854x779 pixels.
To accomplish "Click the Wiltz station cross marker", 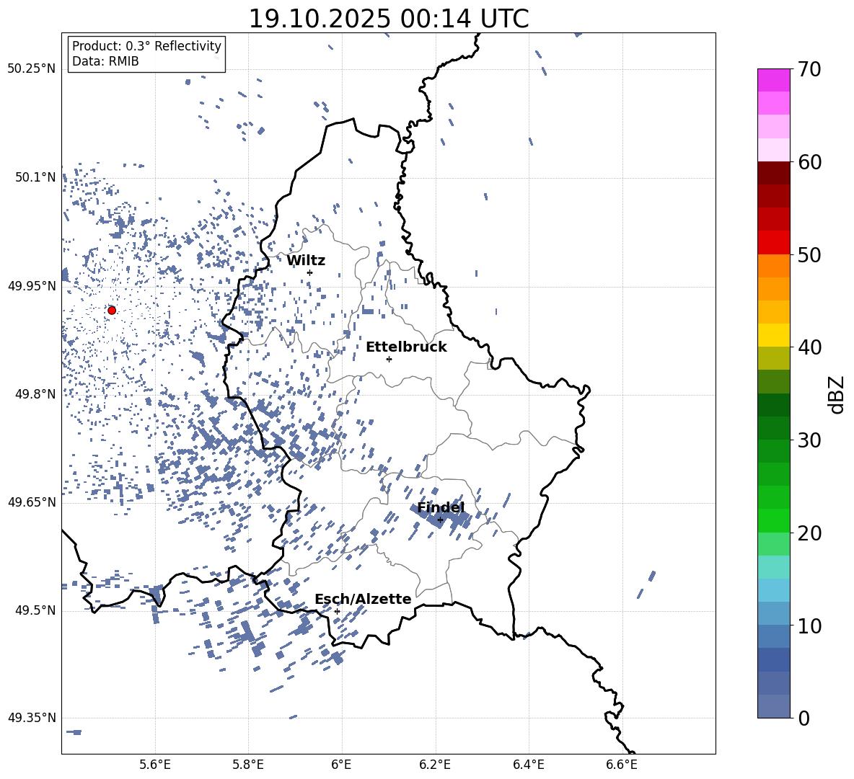I will point(309,272).
